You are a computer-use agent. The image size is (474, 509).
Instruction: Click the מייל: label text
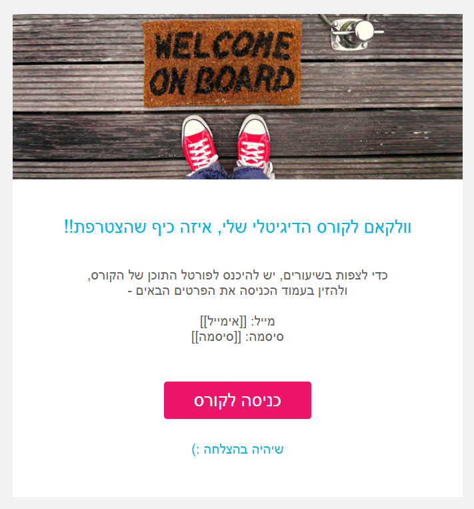(x=263, y=321)
